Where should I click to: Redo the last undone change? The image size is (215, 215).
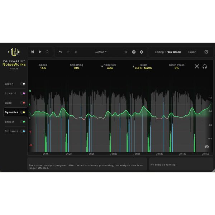pyautogui.click(x=68, y=52)
